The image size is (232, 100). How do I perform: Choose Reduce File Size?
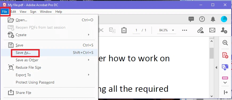point(49,67)
